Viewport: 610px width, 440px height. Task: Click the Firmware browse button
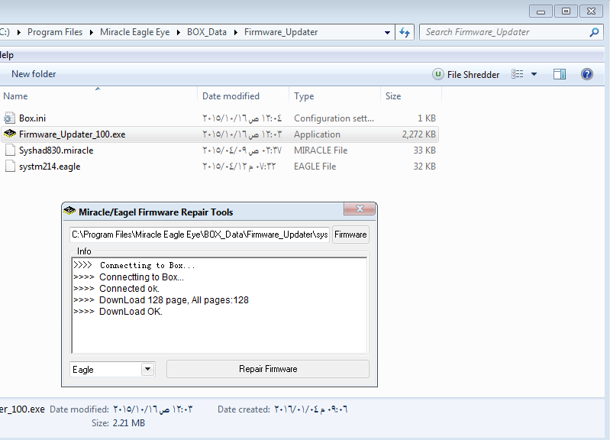click(x=350, y=235)
